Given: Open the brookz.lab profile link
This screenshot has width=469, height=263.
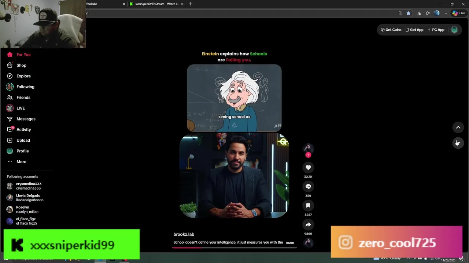Looking at the screenshot, I should point(184,234).
